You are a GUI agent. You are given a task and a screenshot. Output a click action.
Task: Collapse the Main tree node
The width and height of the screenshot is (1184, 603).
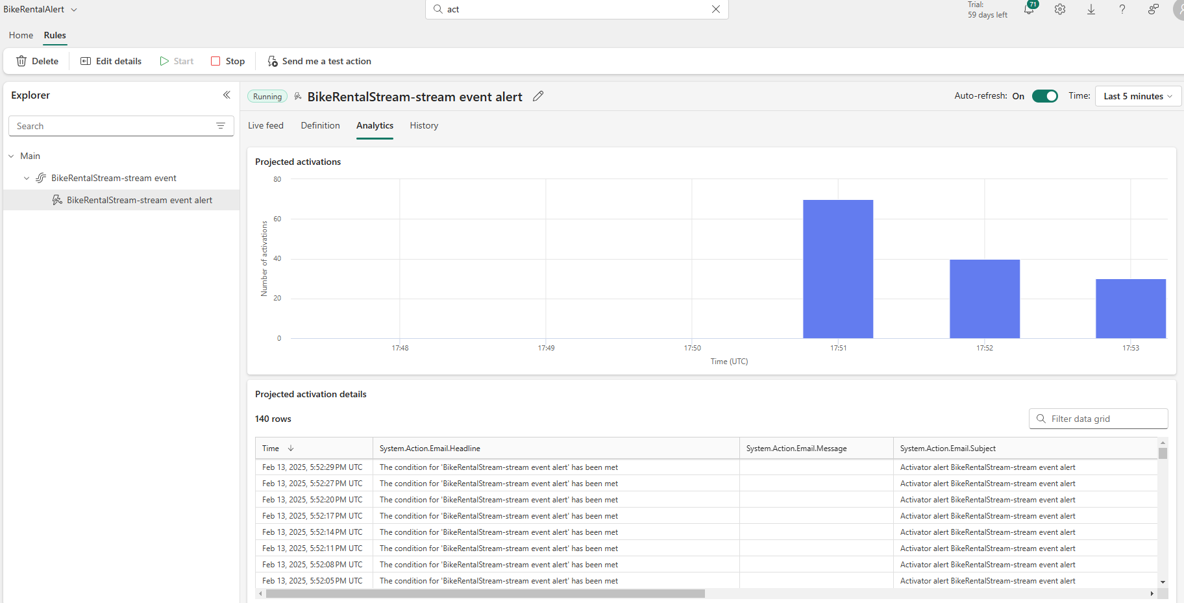(x=11, y=156)
